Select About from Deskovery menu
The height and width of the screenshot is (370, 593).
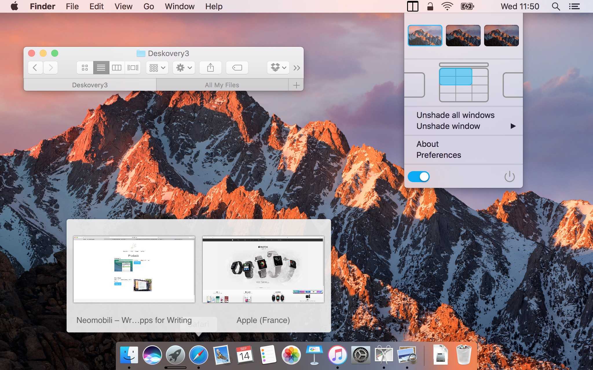click(427, 144)
